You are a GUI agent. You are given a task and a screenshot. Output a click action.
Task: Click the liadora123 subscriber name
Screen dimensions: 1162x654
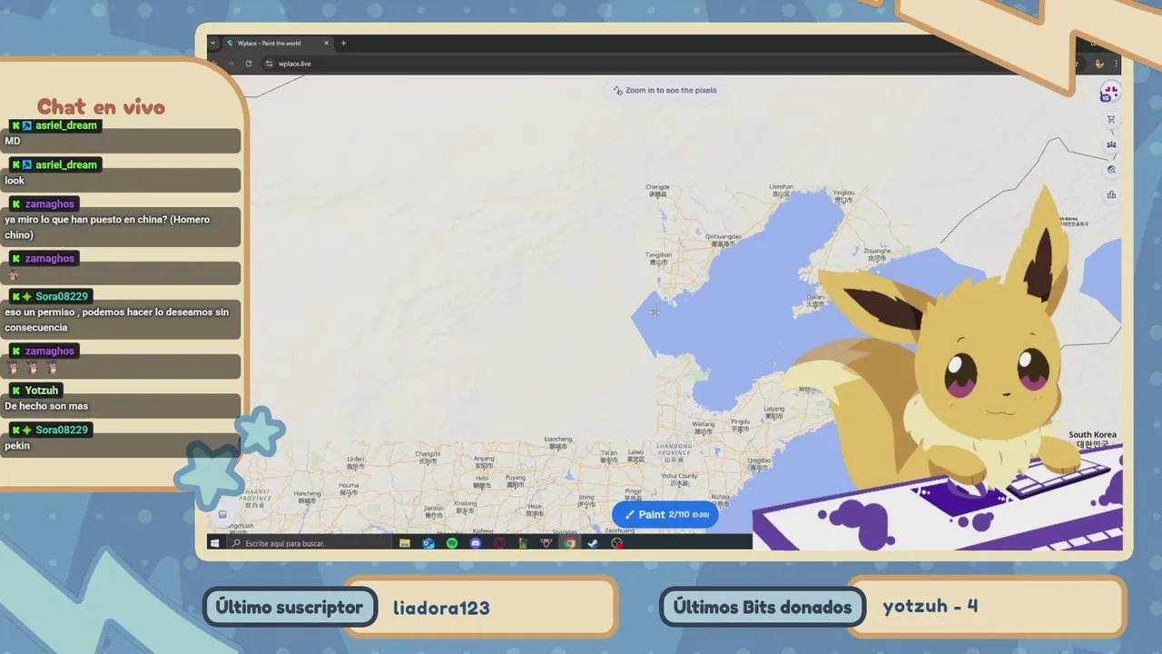pos(441,608)
